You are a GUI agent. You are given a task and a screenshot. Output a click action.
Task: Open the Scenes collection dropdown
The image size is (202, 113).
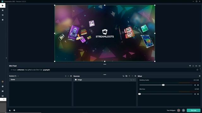(x=18, y=76)
